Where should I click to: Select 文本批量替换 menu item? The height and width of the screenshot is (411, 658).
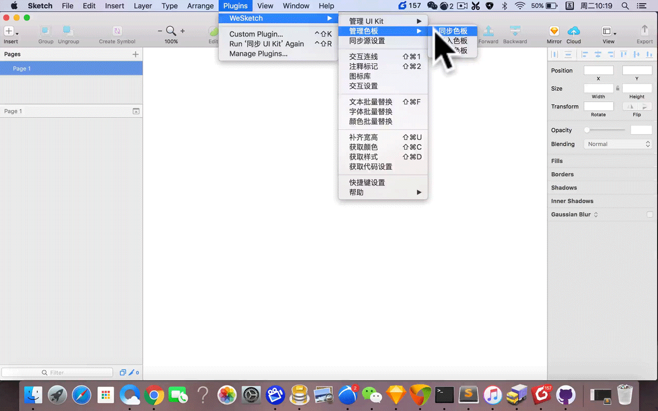pos(383,102)
